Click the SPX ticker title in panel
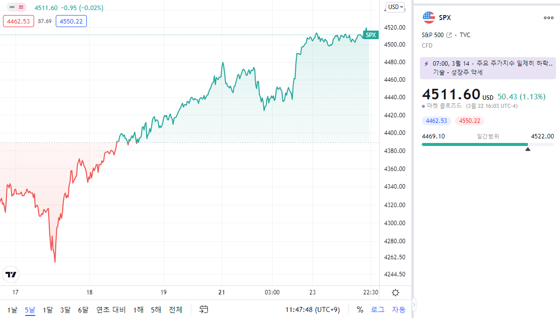 445,18
